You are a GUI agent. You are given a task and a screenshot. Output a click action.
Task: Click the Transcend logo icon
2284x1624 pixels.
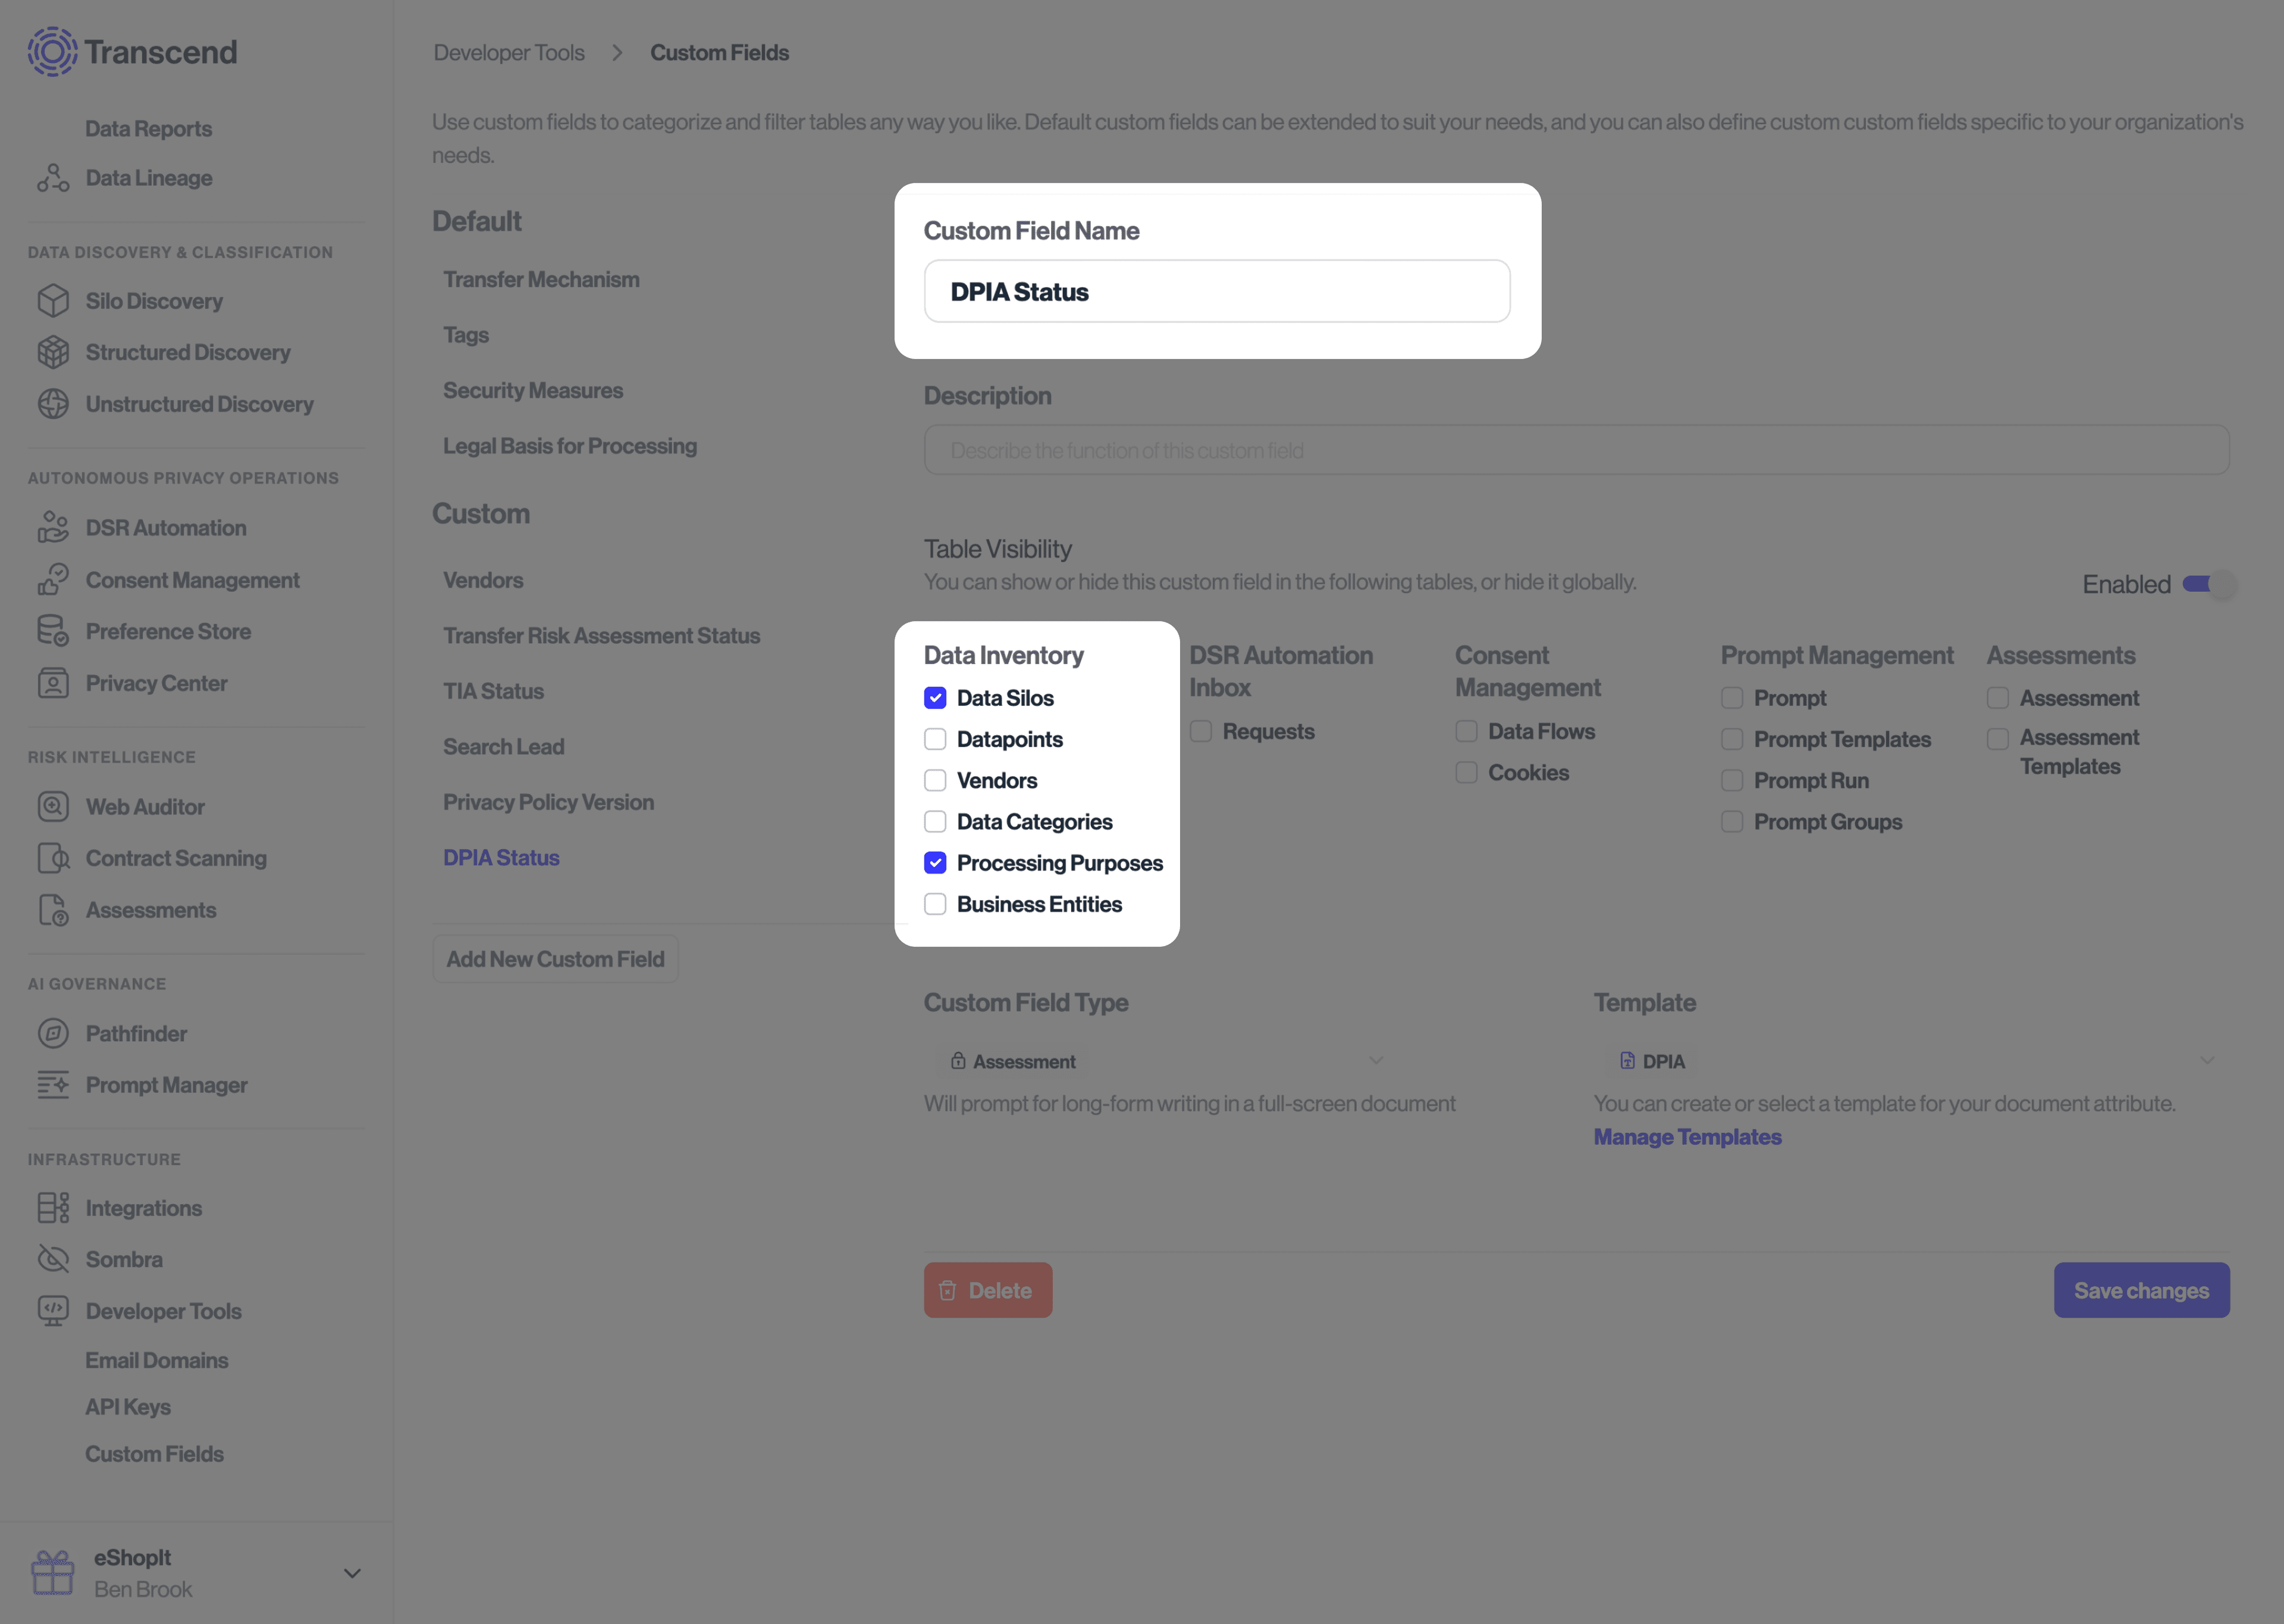click(52, 52)
